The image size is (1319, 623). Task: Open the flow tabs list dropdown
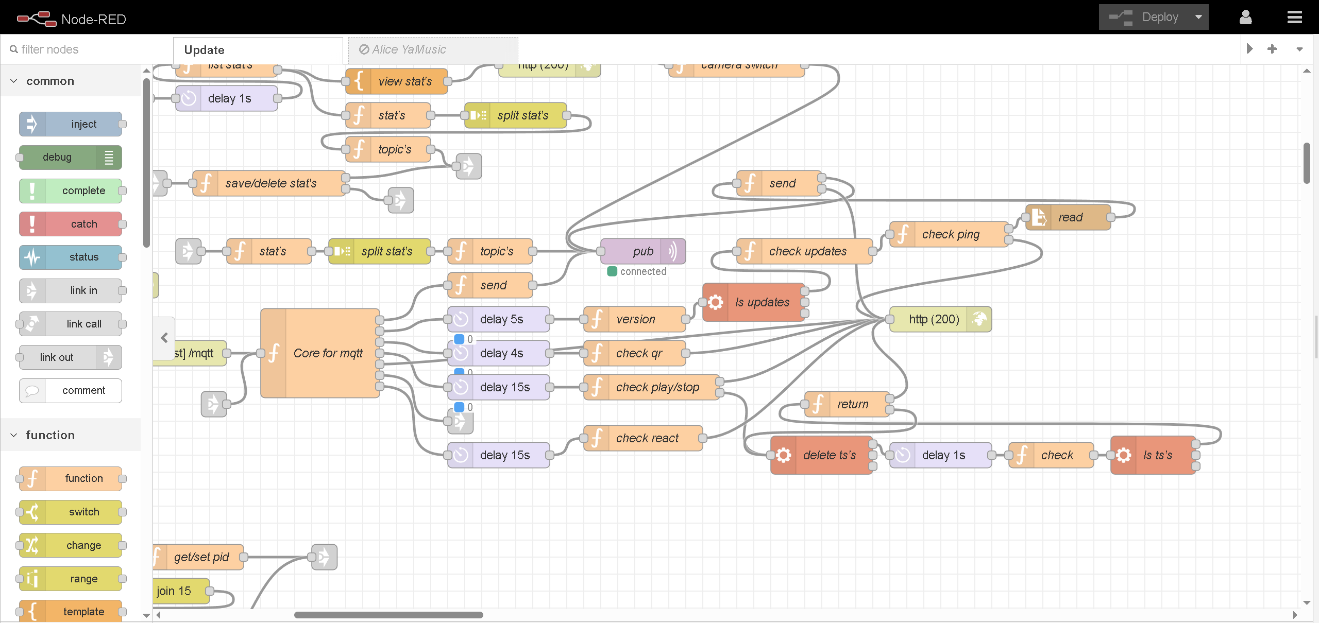(x=1299, y=49)
